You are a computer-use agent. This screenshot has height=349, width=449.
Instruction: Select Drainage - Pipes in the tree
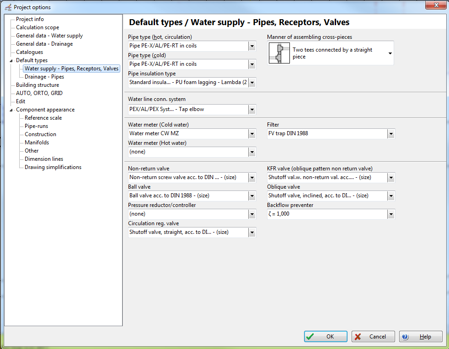(x=44, y=77)
